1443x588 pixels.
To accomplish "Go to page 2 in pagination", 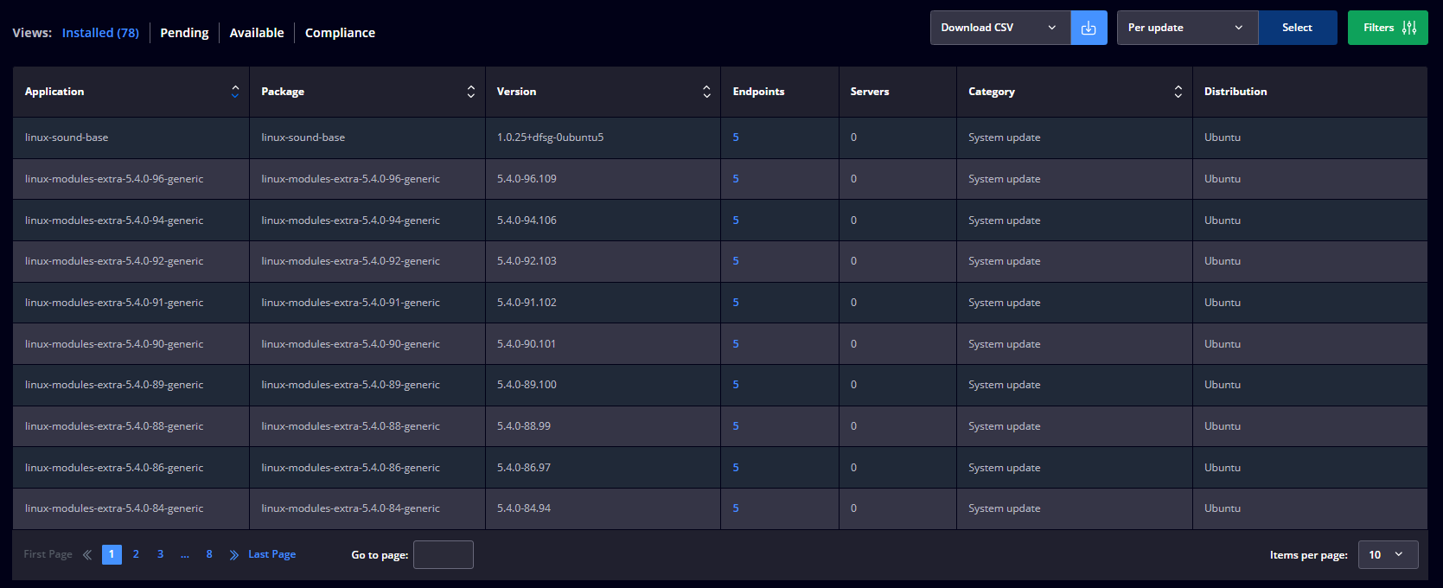I will point(136,554).
